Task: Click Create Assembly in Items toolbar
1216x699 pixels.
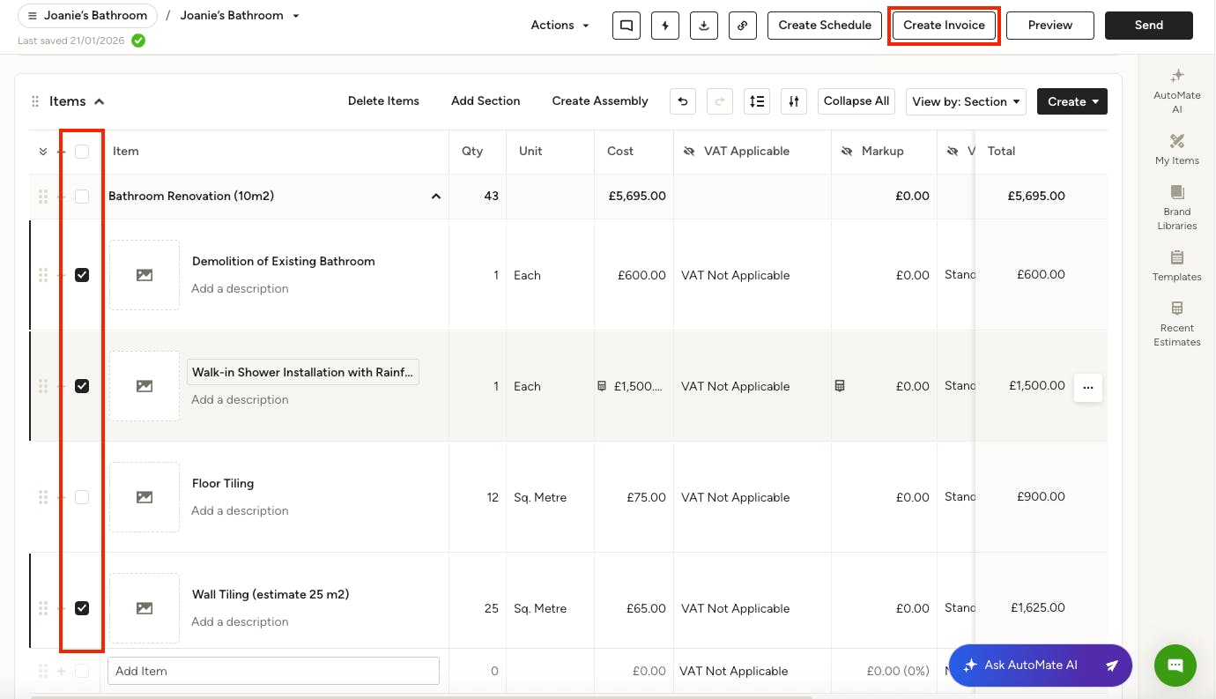Action: pyautogui.click(x=600, y=101)
